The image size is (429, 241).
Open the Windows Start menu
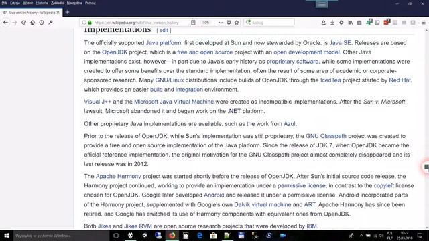[7, 236]
